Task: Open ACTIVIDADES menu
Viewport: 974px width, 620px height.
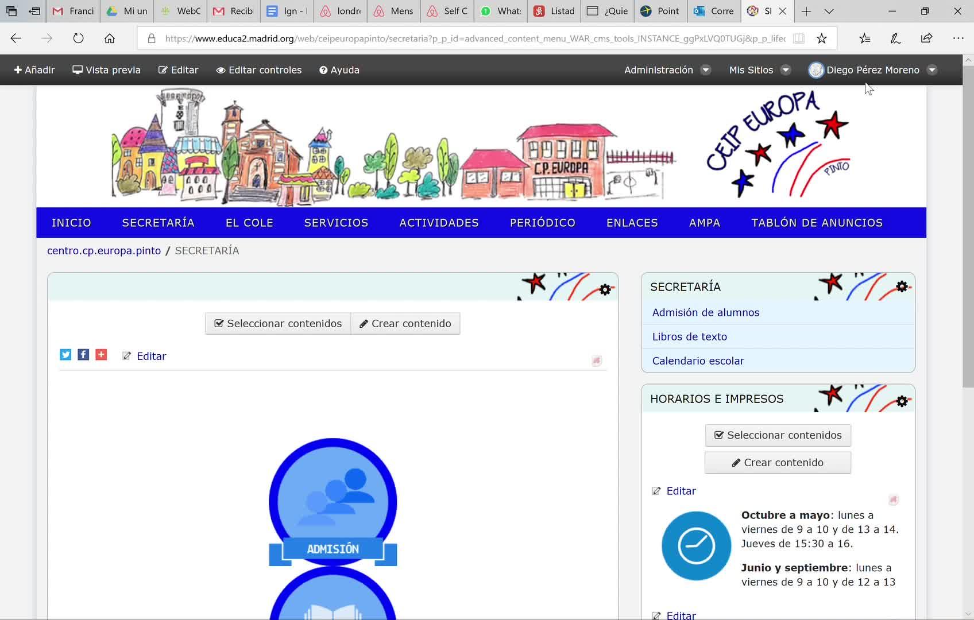Action: coord(439,223)
